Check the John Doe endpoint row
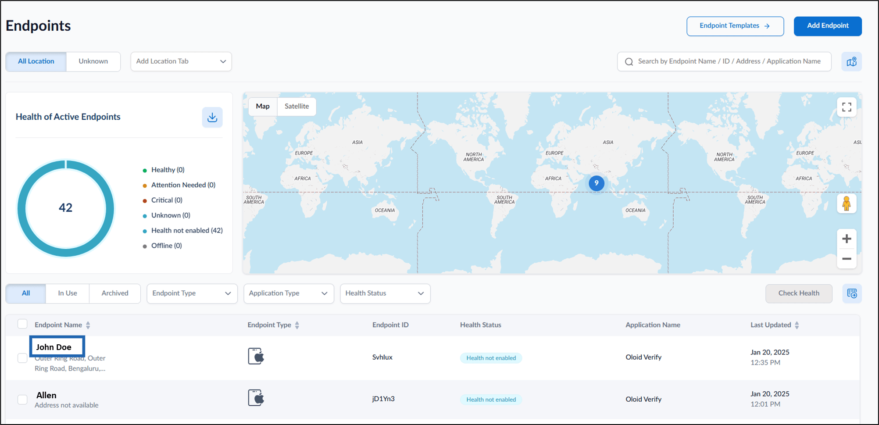 pyautogui.click(x=22, y=358)
